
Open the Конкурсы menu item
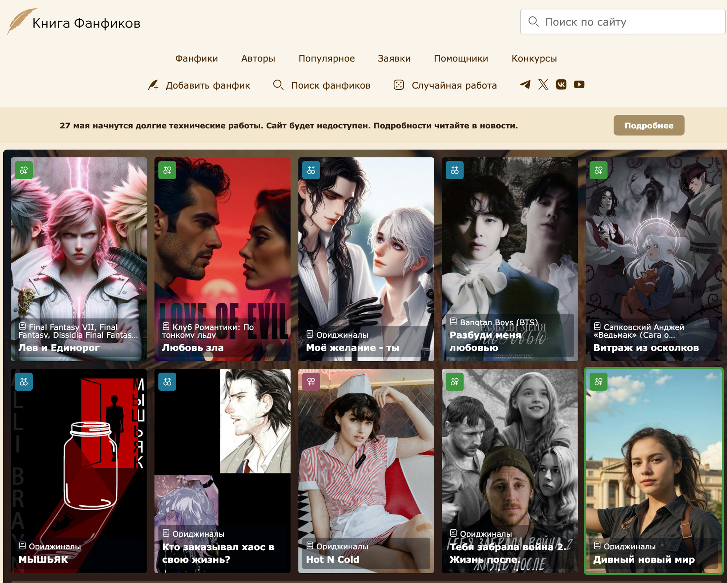tap(534, 59)
